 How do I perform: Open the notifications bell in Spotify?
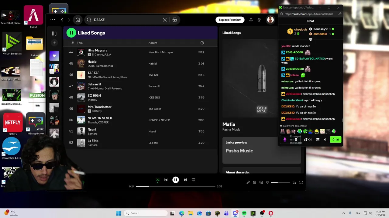(251, 20)
